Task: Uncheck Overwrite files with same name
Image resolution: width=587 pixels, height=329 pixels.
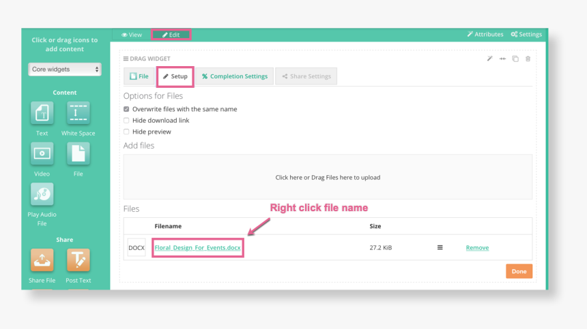Action: pyautogui.click(x=126, y=109)
